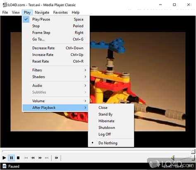Image resolution: width=196 pixels, height=170 pixels.
Task: Open the Navigate menu
Action: point(42,12)
